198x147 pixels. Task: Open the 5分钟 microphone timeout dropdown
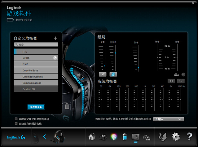point(169,119)
